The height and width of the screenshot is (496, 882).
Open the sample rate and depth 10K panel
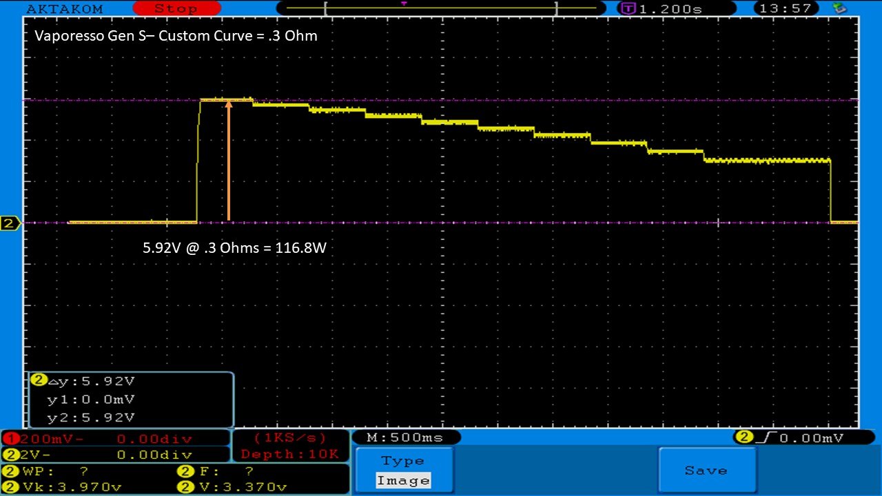click(289, 446)
